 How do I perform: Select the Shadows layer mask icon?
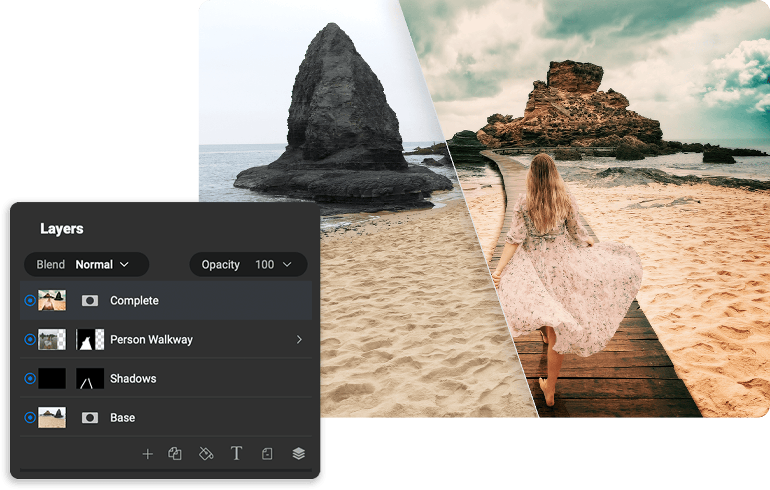[90, 379]
